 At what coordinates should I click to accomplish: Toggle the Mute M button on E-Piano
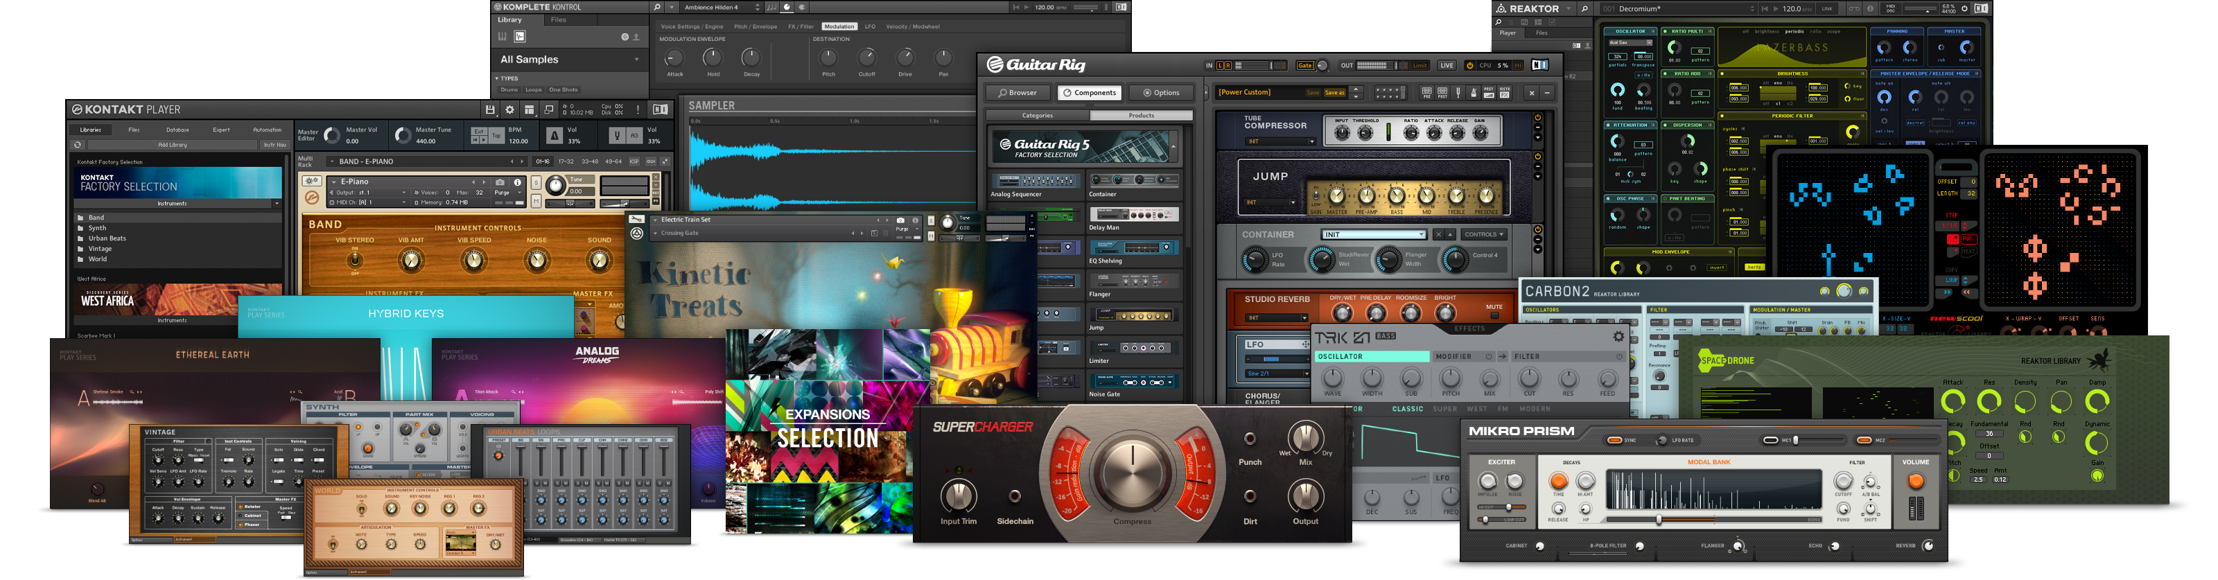[536, 202]
